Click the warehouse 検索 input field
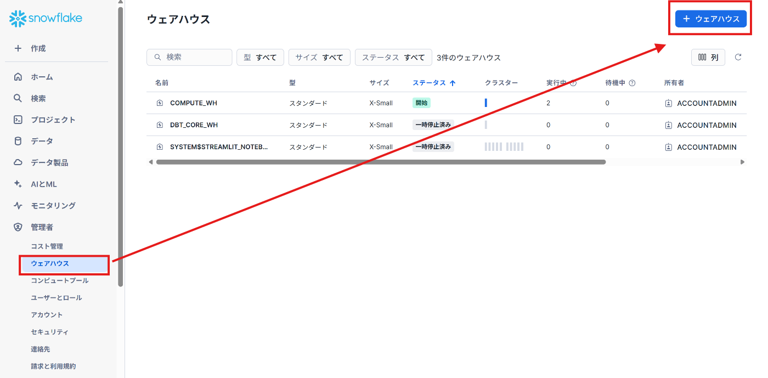Screen dimensions: 768x378 coord(189,57)
